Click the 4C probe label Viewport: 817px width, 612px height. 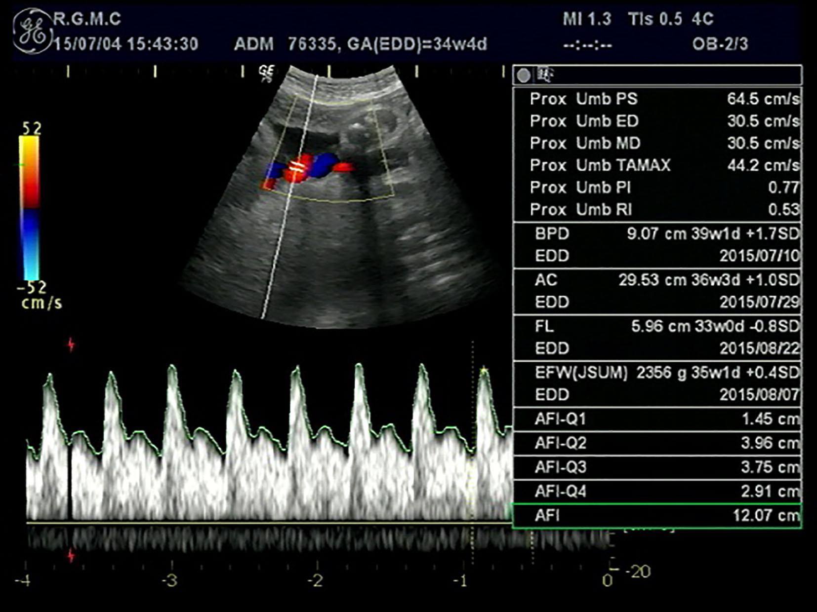(x=703, y=19)
